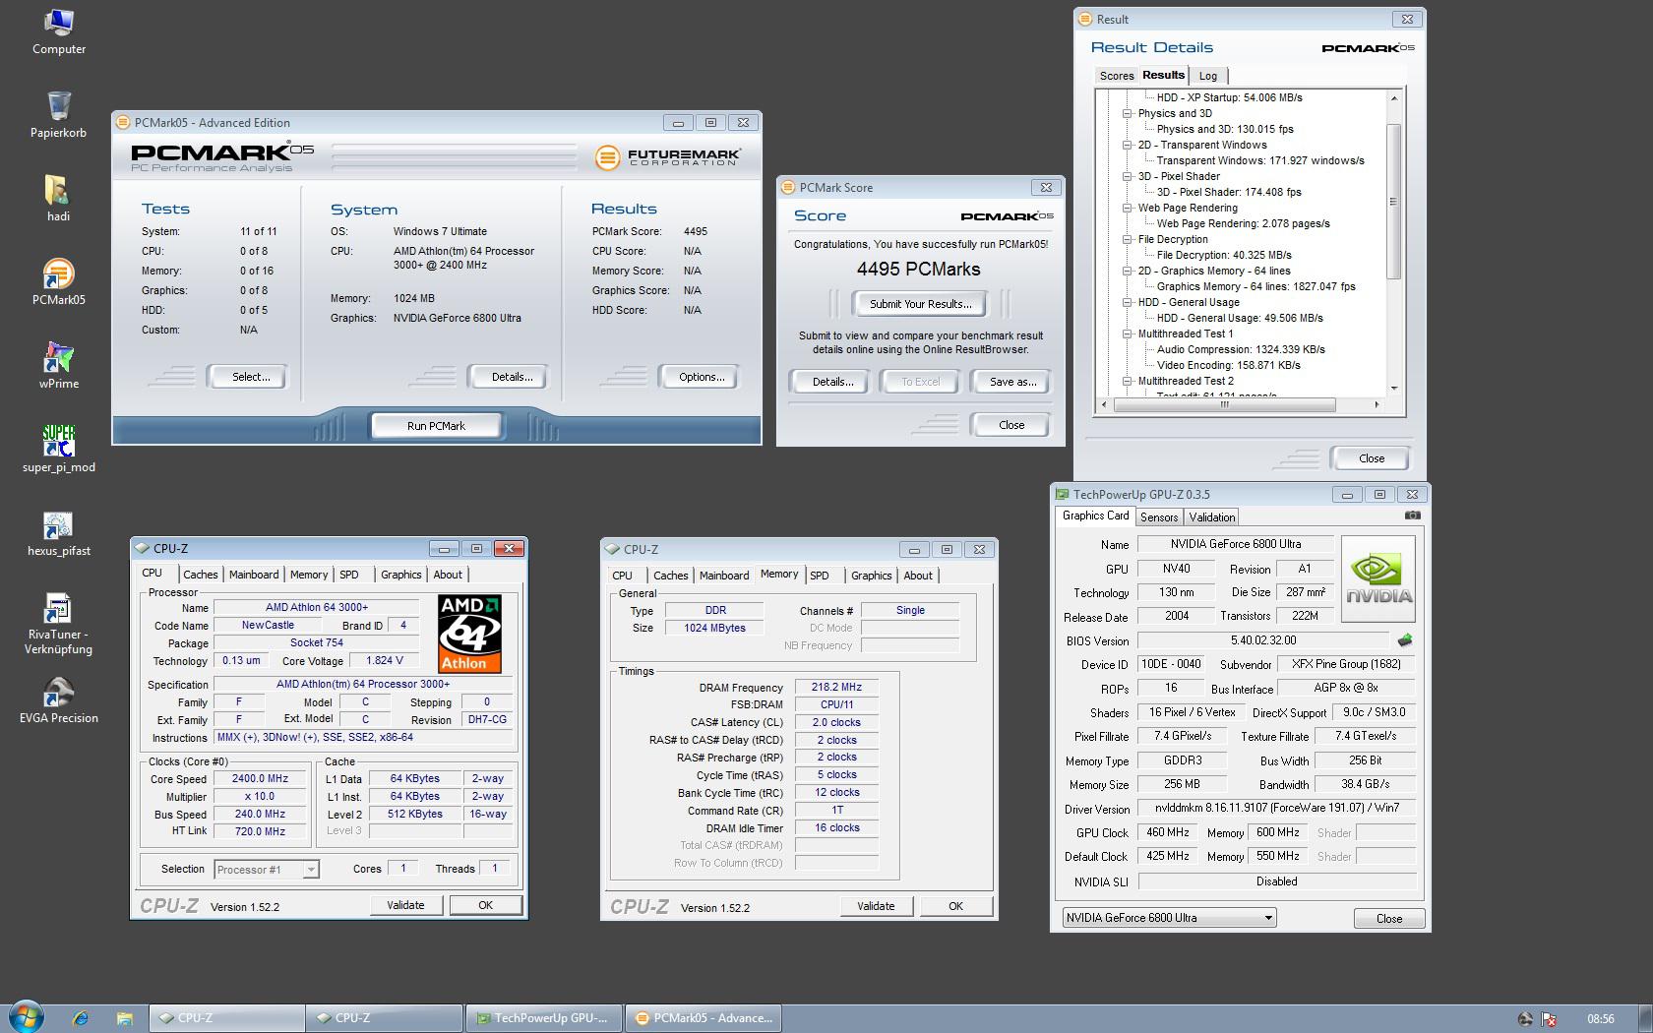
Task: Select the SPD tab in the CPU-Z Memory window
Action: pos(820,576)
